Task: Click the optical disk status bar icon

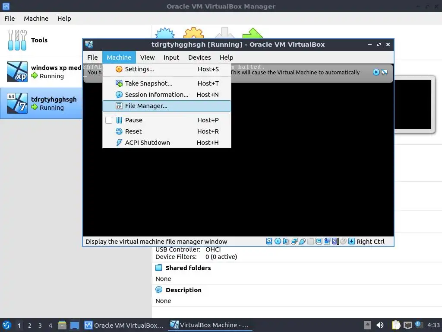Action: tap(278, 241)
